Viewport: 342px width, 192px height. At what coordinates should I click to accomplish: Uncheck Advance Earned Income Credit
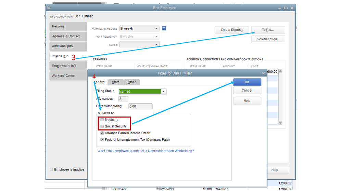coord(102,133)
